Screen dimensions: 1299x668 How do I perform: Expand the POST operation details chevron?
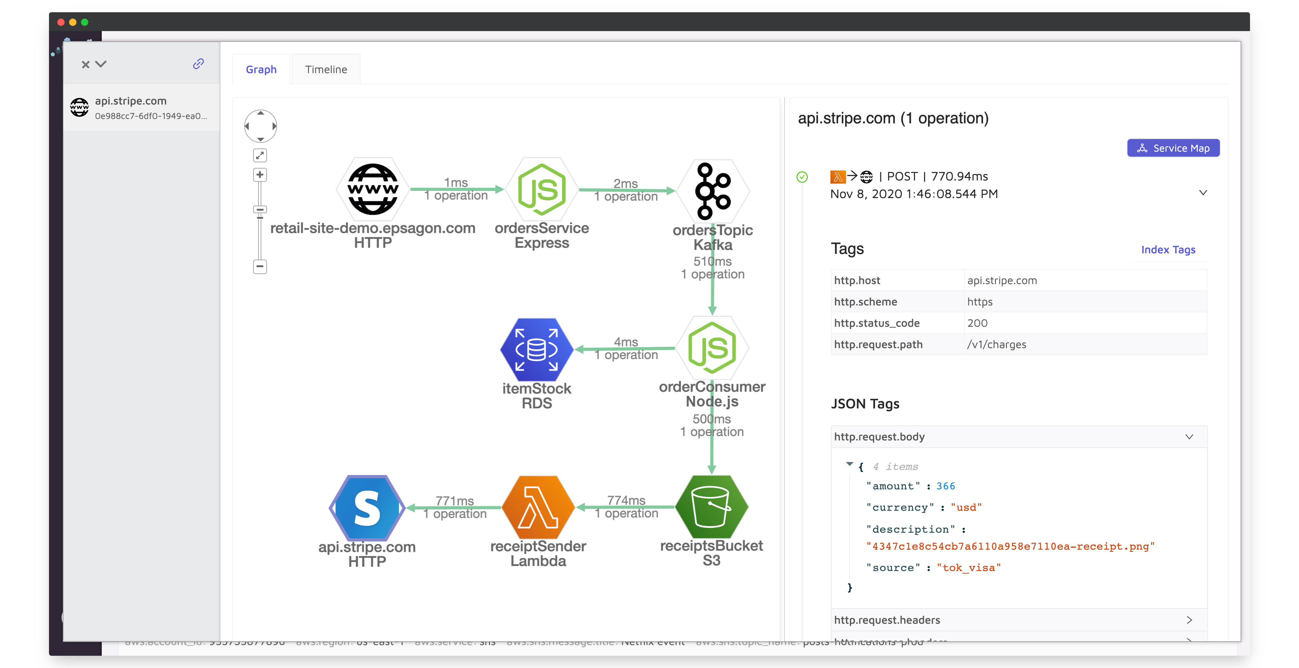tap(1203, 193)
